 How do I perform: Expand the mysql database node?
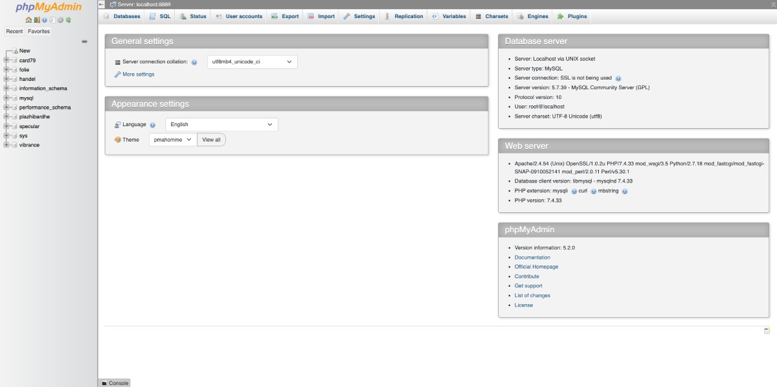coord(6,98)
